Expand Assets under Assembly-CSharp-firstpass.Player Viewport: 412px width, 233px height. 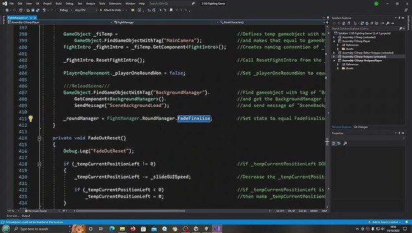pyautogui.click(x=338, y=68)
